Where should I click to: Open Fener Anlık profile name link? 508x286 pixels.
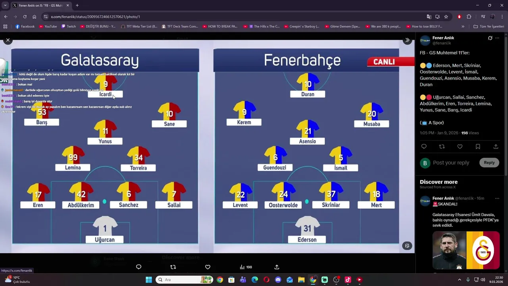(x=443, y=38)
